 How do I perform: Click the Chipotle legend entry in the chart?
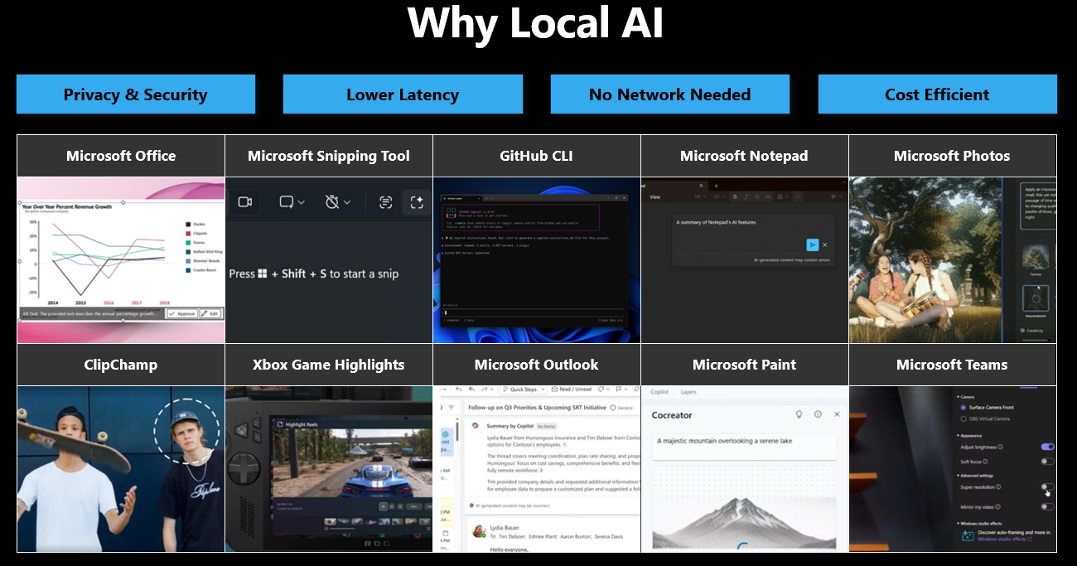click(197, 235)
